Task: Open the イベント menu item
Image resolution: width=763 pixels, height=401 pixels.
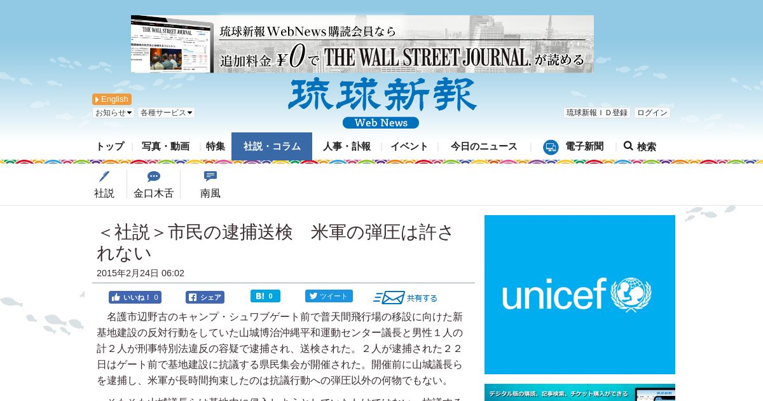Action: [x=409, y=146]
